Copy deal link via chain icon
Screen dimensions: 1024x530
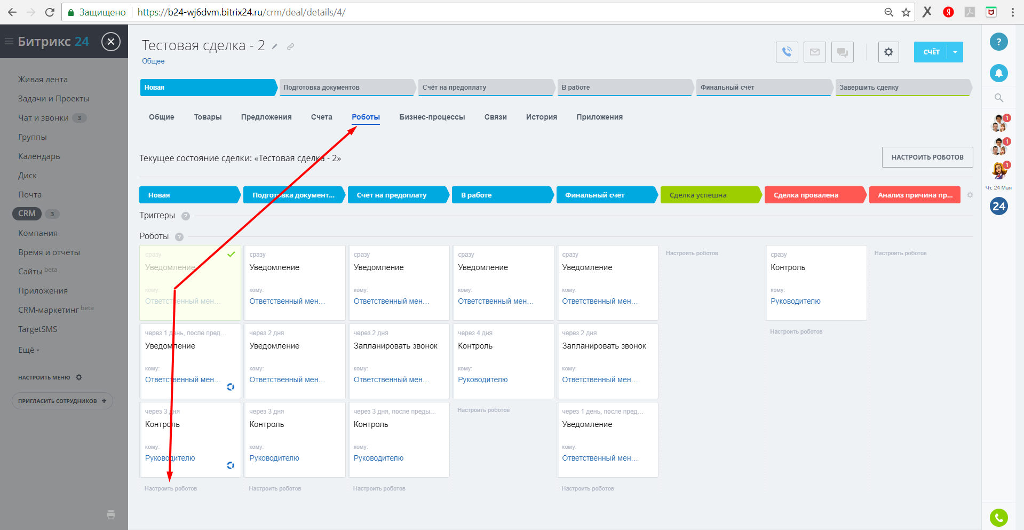pyautogui.click(x=290, y=46)
